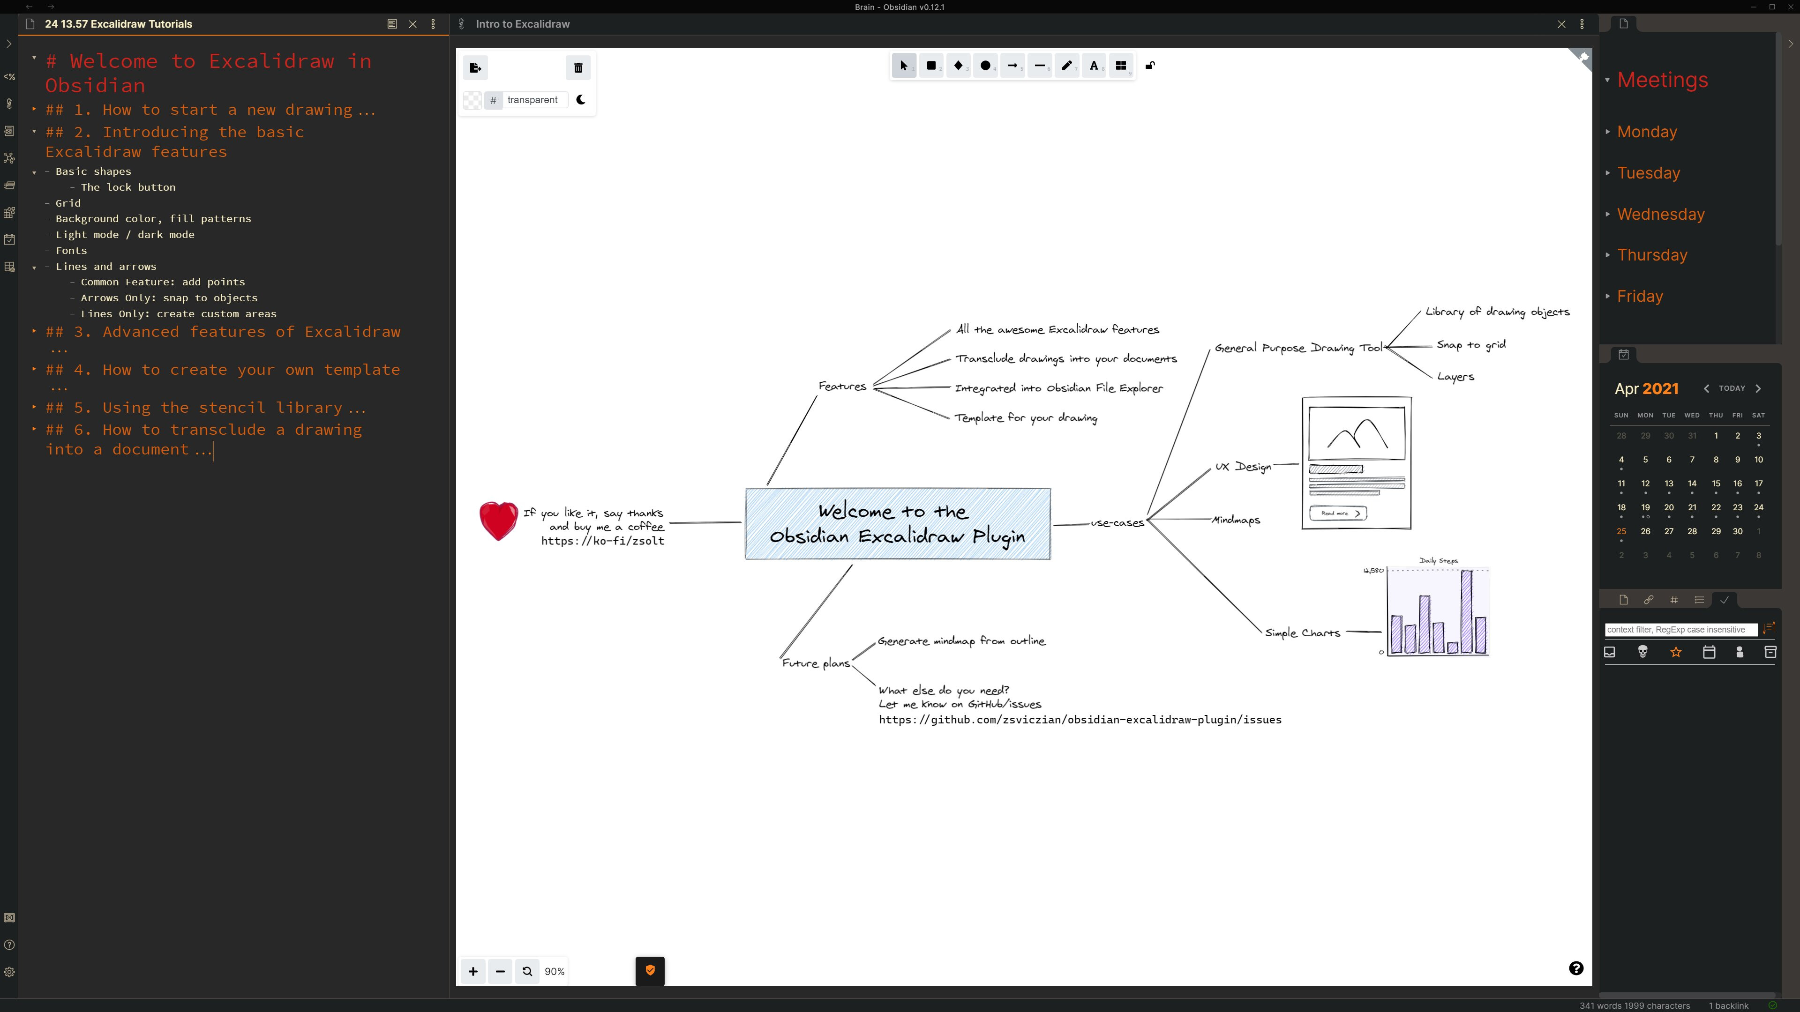This screenshot has height=1012, width=1800.
Task: Select the text tool
Action: click(x=1094, y=66)
